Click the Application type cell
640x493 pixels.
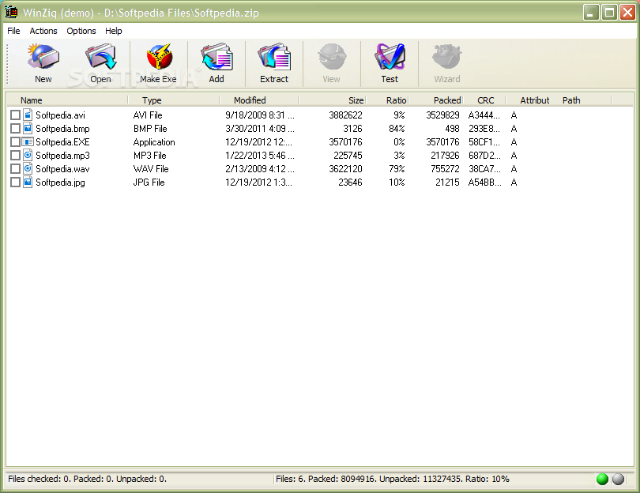coord(154,142)
